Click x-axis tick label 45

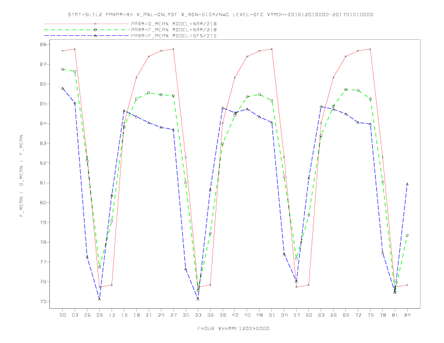coord(247,315)
